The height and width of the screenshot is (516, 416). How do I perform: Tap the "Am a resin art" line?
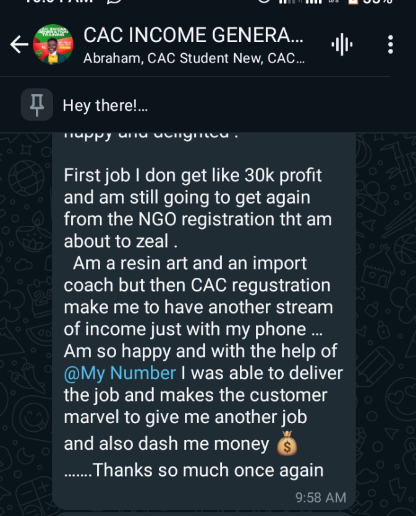[x=189, y=263]
